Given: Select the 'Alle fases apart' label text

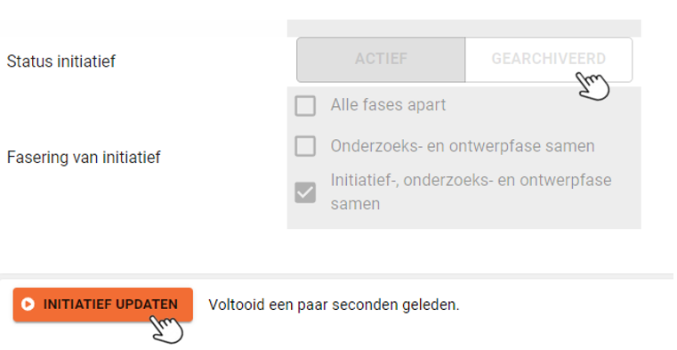Looking at the screenshot, I should tap(388, 105).
